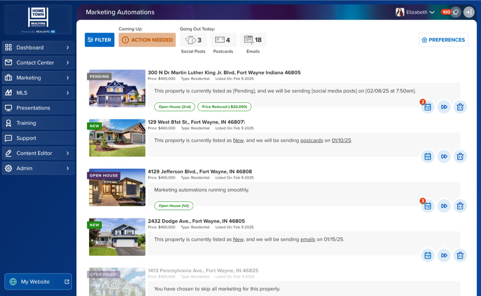The image size is (481, 296).
Task: Fast-forward automations for 129 West 81st St
Action: point(444,156)
